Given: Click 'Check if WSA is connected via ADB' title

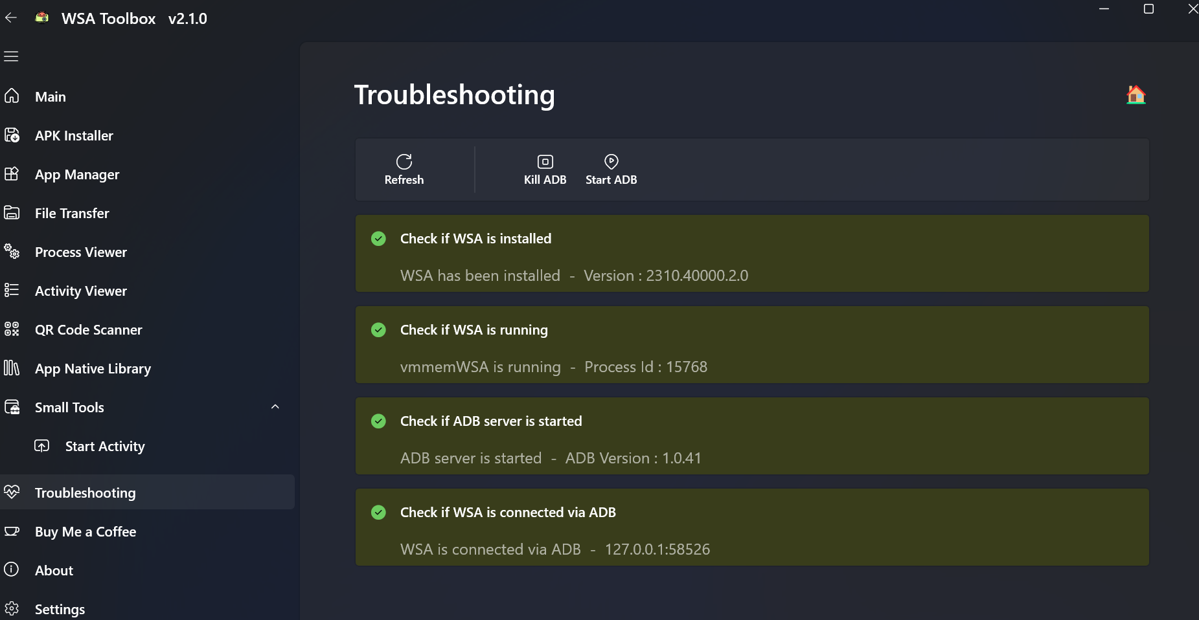Looking at the screenshot, I should (508, 513).
